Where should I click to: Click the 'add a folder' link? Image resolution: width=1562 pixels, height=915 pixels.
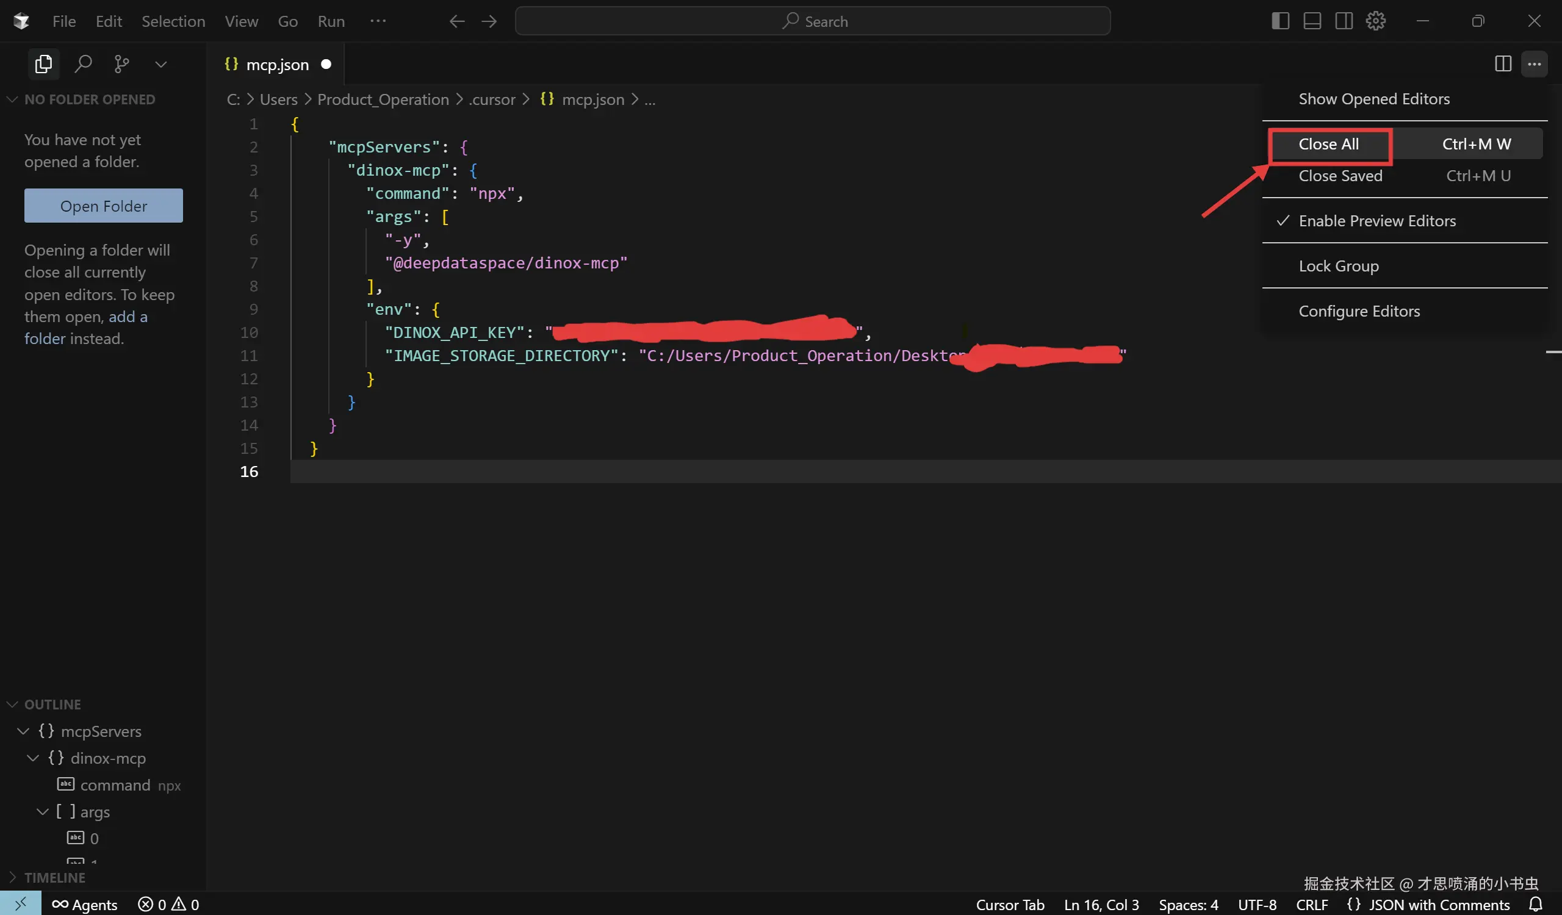click(x=128, y=317)
